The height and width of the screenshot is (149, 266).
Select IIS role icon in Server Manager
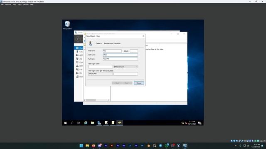tap(77, 73)
